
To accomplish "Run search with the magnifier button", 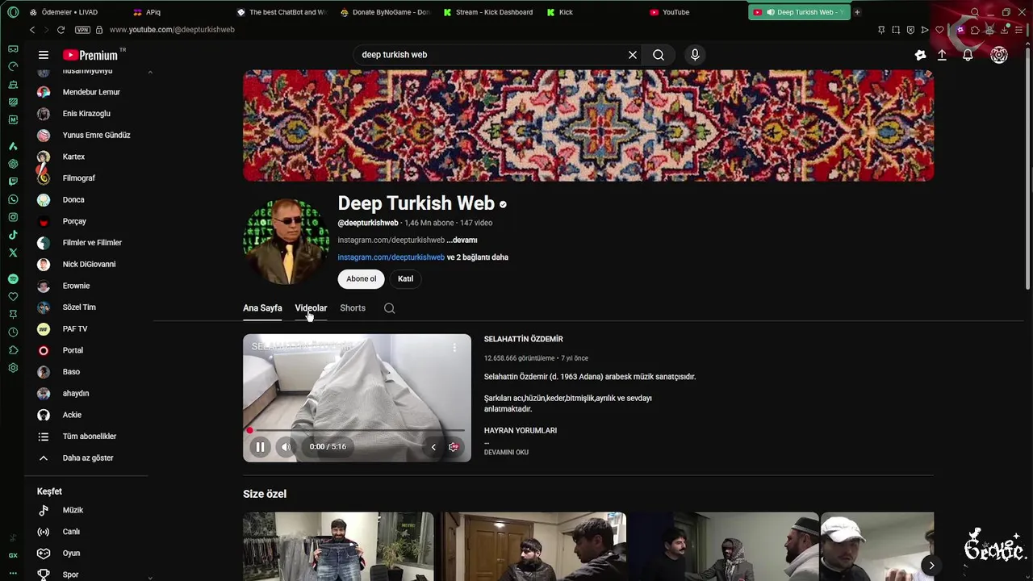I will tap(659, 55).
